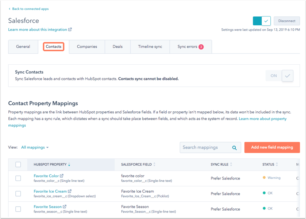The image size is (306, 219).
Task: Expand the All mappings view dropdown
Action: tap(35, 147)
